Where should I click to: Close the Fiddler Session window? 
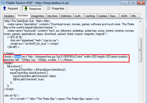pos(141,3)
